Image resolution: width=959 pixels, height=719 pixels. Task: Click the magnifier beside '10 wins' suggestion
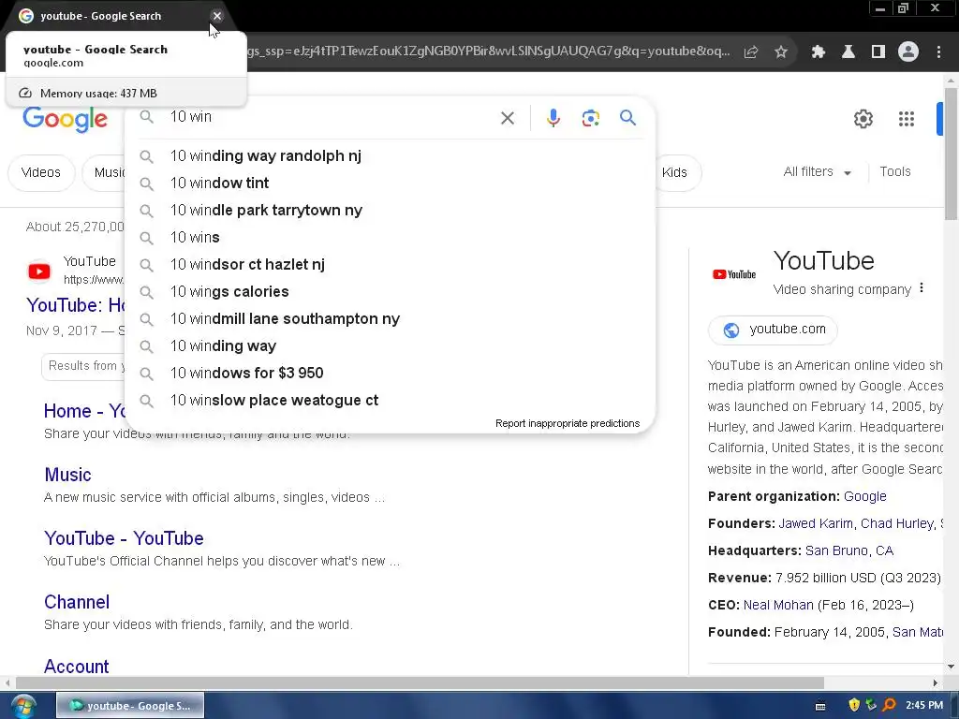[x=146, y=238]
